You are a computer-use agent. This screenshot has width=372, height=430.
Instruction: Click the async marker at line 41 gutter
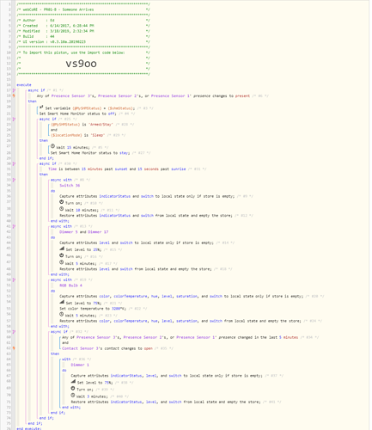pyautogui.click(x=14, y=226)
